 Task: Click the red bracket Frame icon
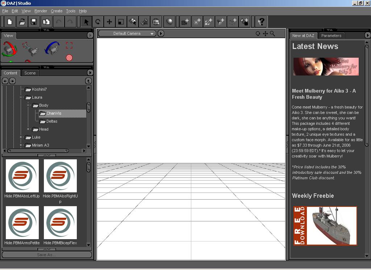coord(69,45)
